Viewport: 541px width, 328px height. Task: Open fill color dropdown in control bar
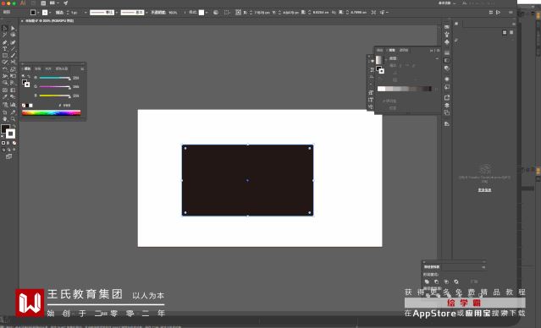coord(38,13)
